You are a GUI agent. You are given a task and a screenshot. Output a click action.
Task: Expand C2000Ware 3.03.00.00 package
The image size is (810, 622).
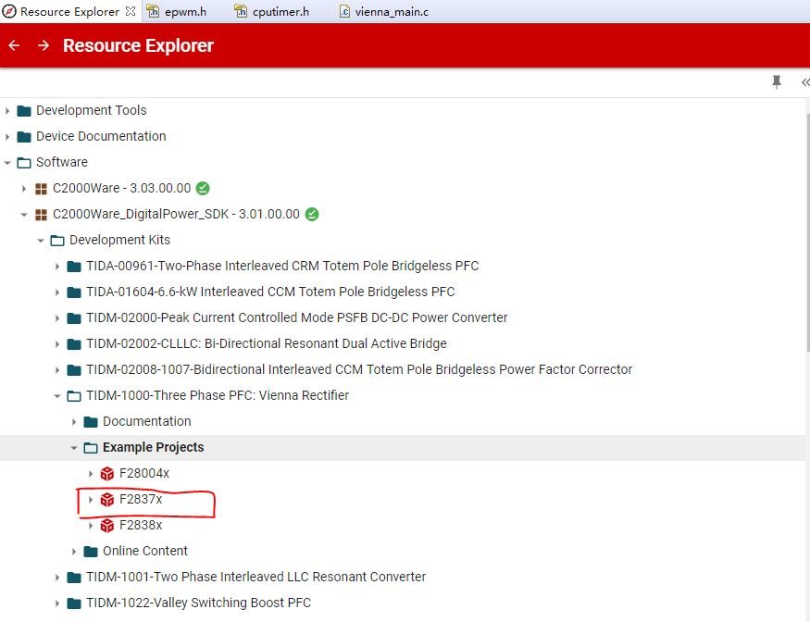point(24,189)
